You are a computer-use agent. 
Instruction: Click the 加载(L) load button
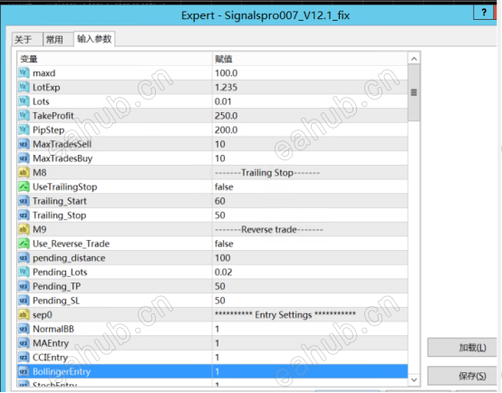462,347
